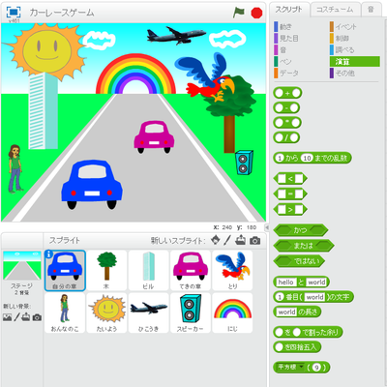Select たいよう sprite thumbnail

pos(106,313)
